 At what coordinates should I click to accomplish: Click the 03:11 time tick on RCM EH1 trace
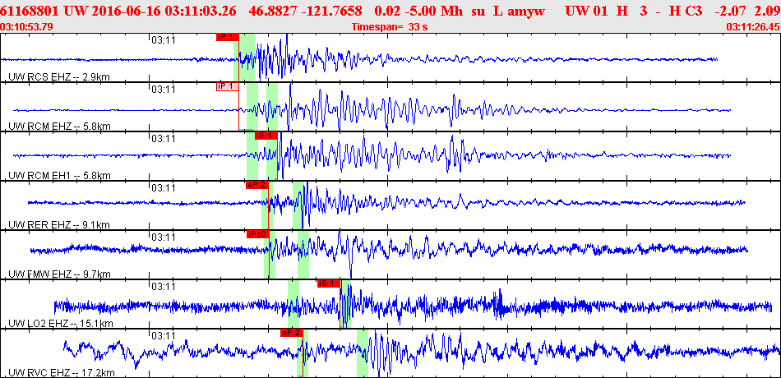[x=164, y=138]
